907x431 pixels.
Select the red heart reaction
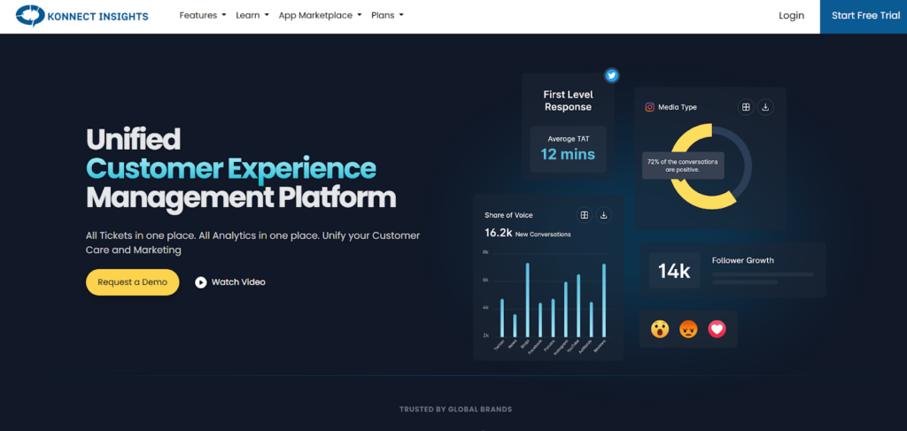(x=717, y=328)
